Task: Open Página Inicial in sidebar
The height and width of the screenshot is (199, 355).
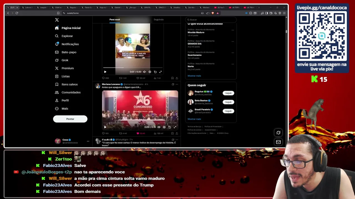Action: 68,28
